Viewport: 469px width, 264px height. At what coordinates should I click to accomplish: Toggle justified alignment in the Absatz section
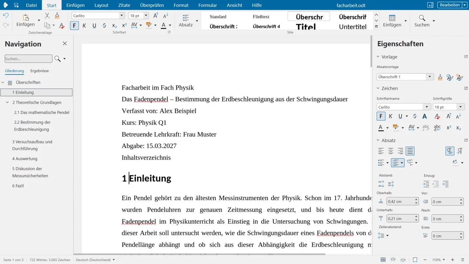point(410,151)
